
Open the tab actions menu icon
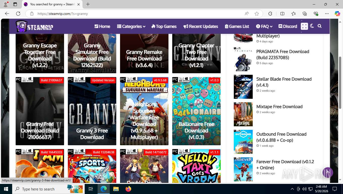coord(15,4)
